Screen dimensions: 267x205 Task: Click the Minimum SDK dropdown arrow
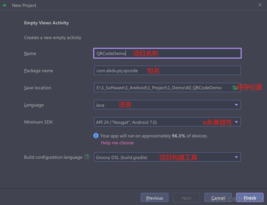[237, 122]
